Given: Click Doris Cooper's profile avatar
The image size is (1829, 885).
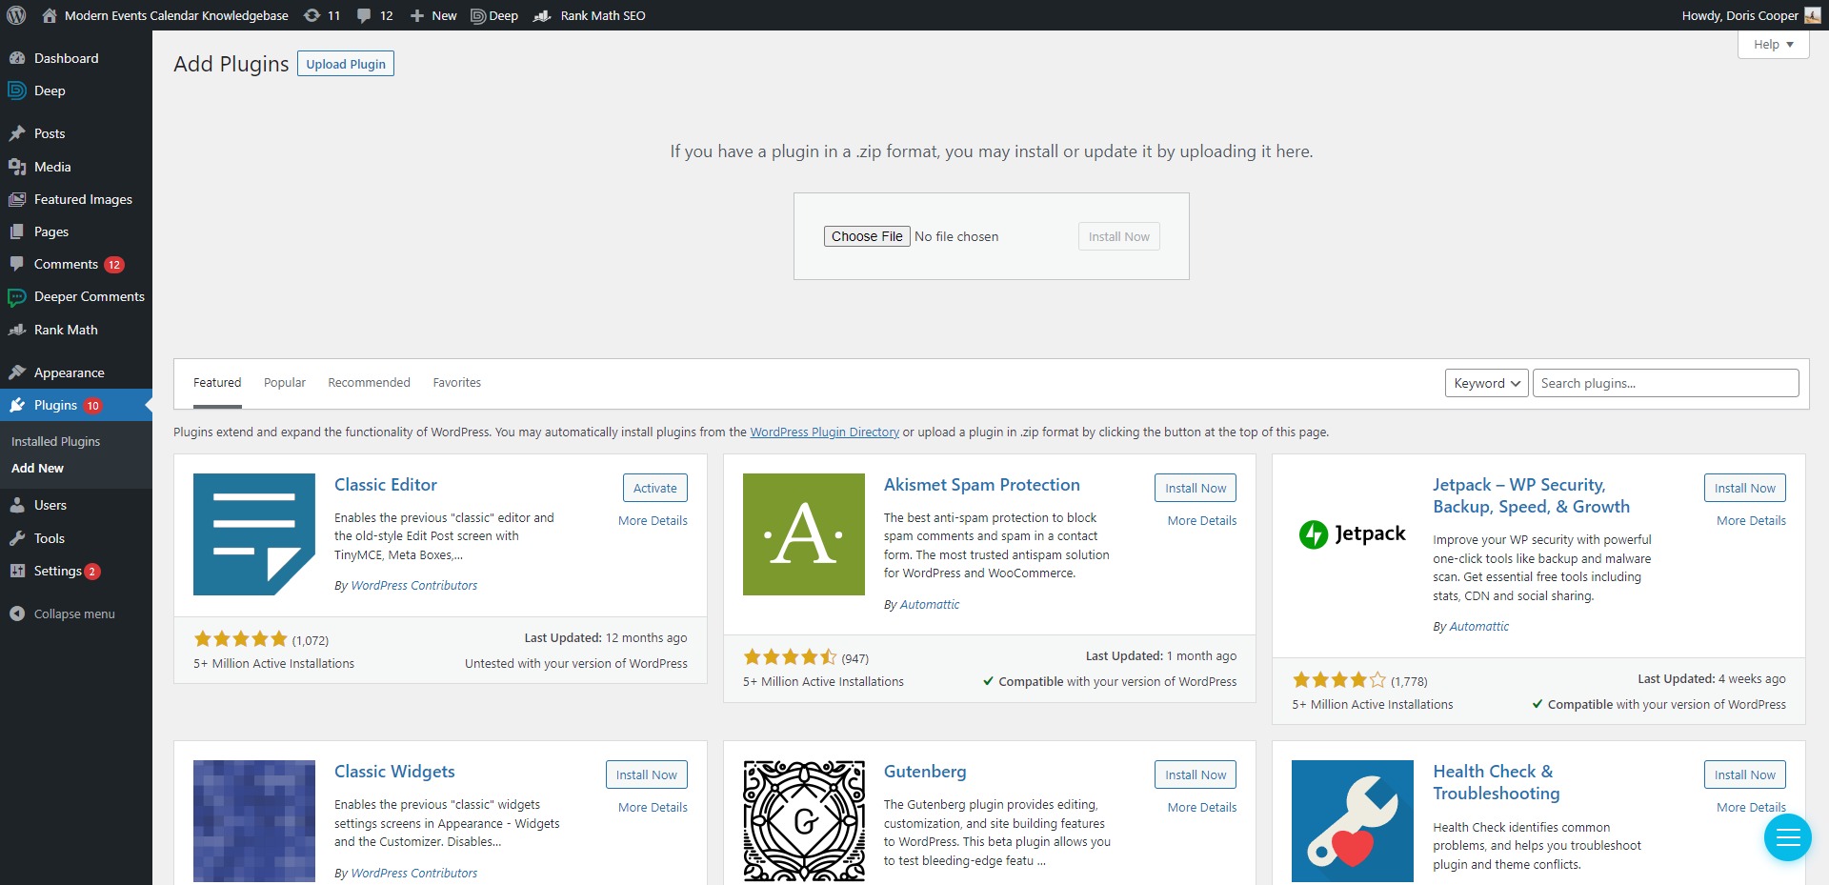Looking at the screenshot, I should 1812,15.
